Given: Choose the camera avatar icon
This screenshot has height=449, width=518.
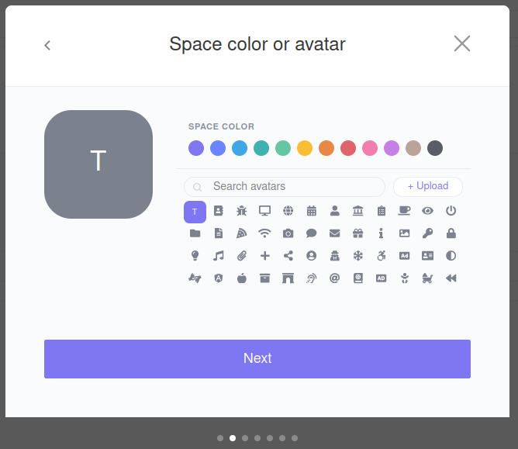Looking at the screenshot, I should (288, 233).
